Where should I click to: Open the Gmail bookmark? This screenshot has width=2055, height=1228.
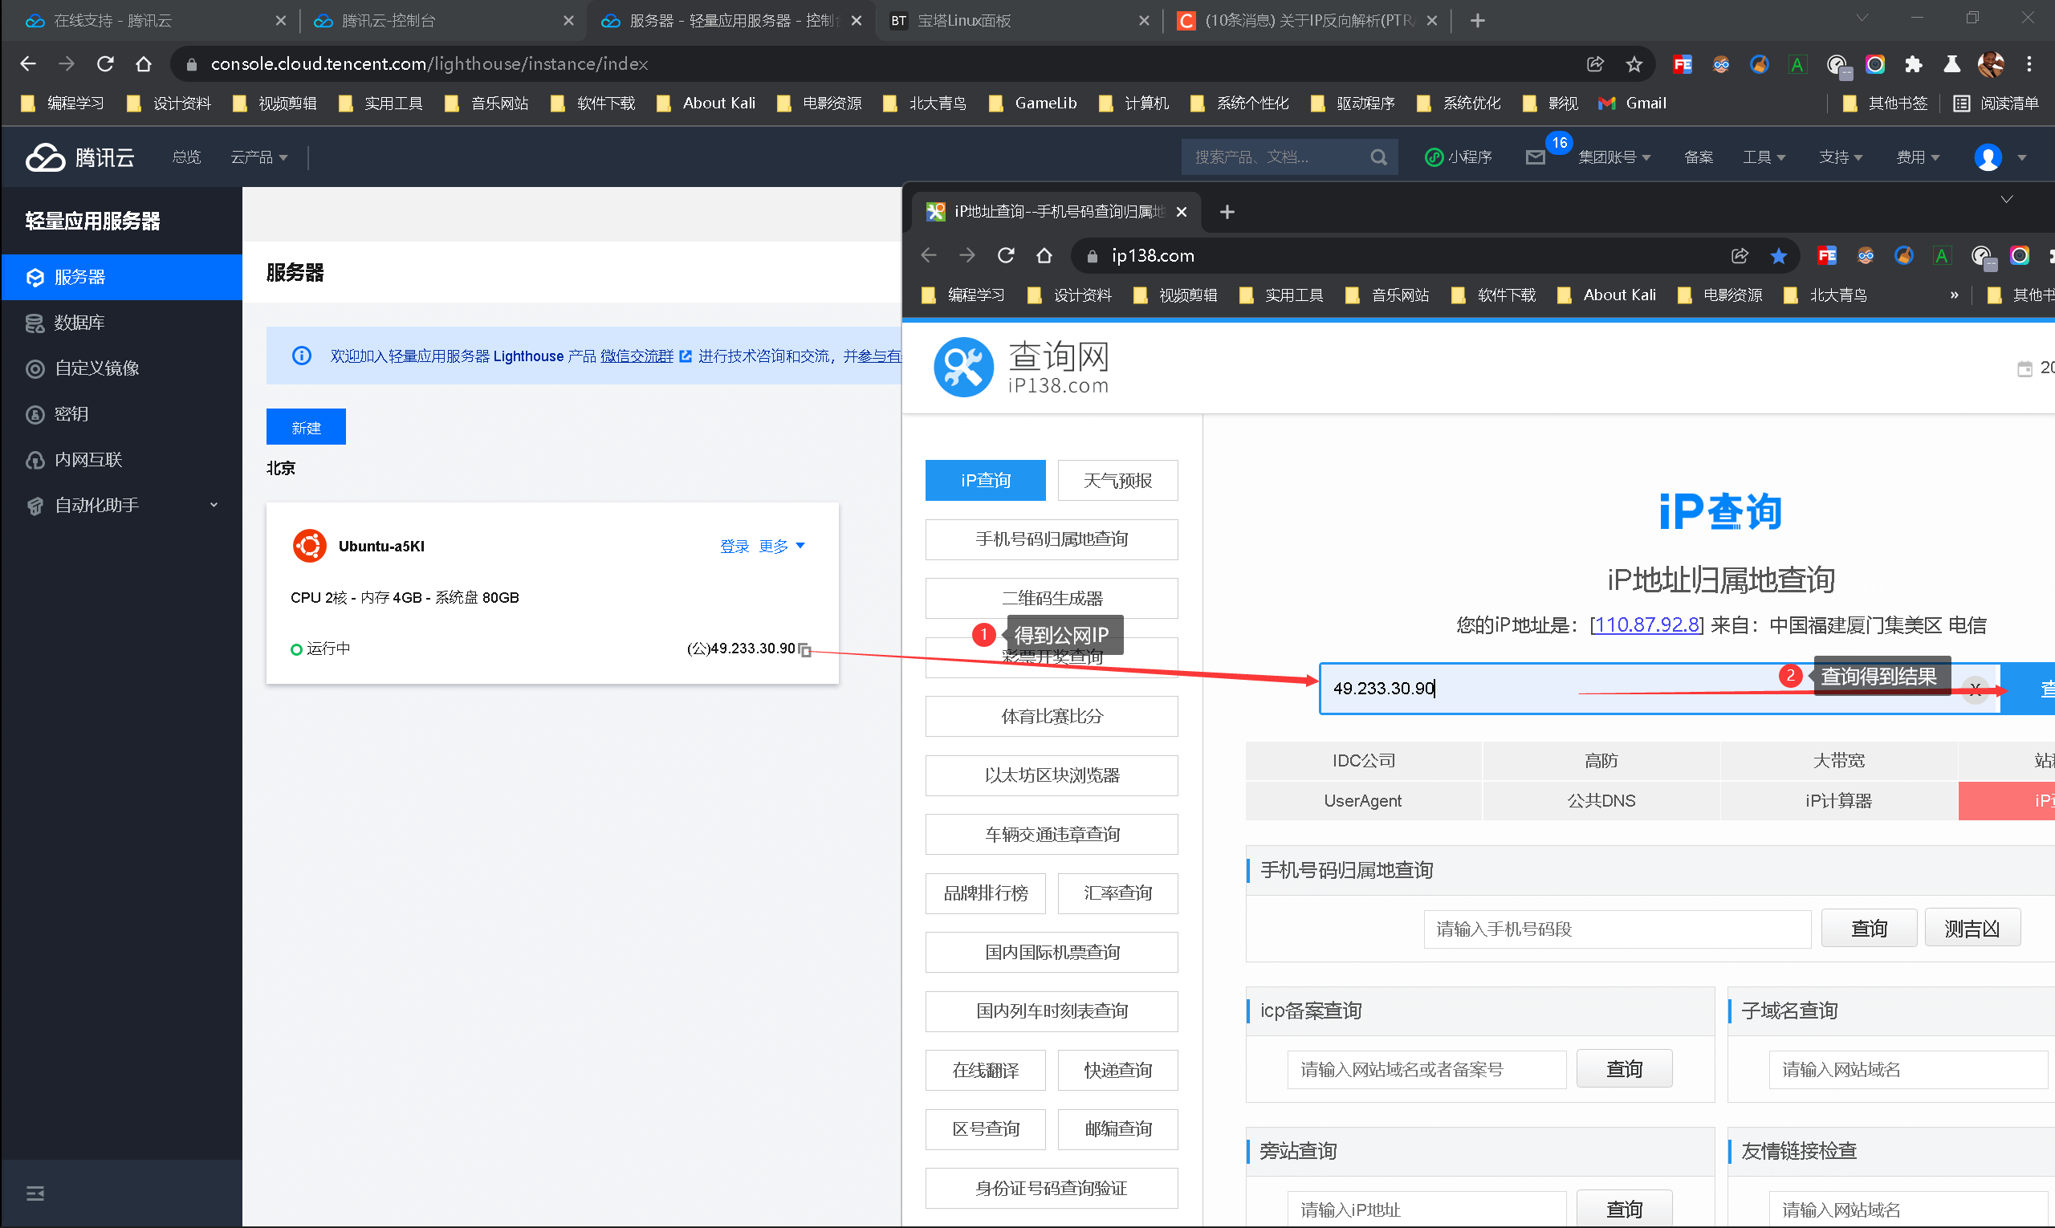point(1632,103)
